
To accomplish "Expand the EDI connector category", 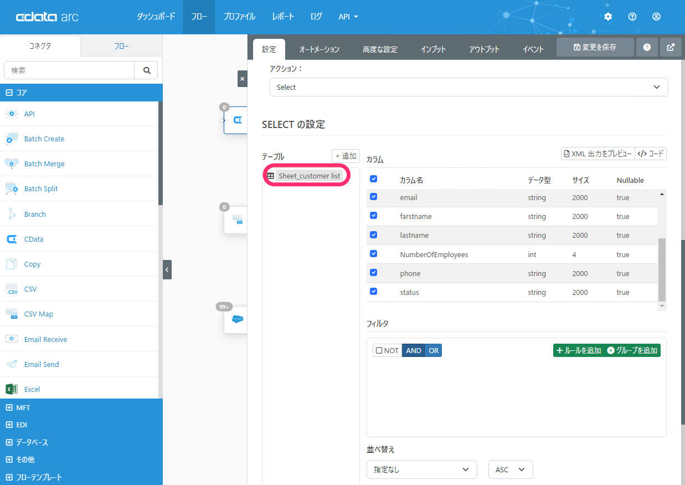I will tap(81, 425).
